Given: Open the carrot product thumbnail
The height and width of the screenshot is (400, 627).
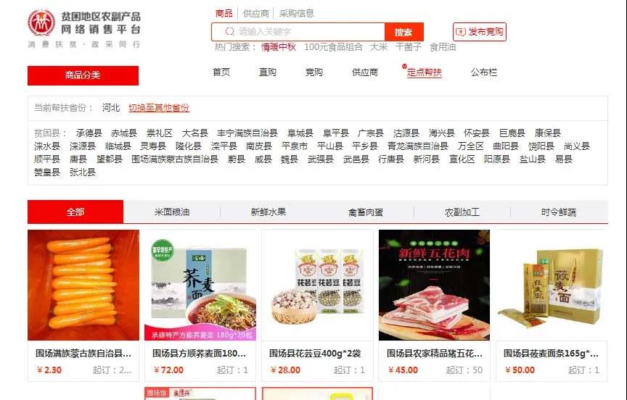Looking at the screenshot, I should [x=83, y=285].
